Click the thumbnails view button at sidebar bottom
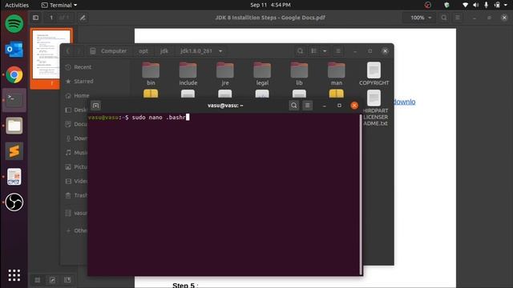The image size is (513, 288). 38,280
